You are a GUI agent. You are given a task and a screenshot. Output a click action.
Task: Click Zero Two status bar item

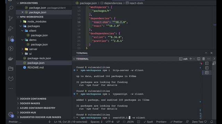[199, 122]
